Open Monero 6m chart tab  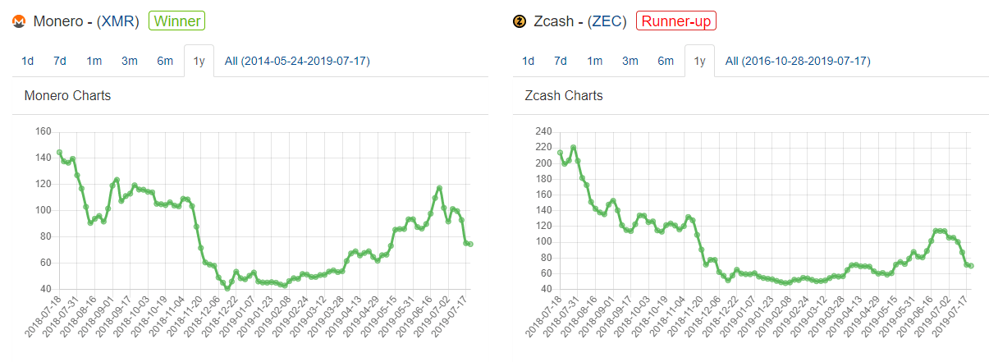pyautogui.click(x=165, y=61)
